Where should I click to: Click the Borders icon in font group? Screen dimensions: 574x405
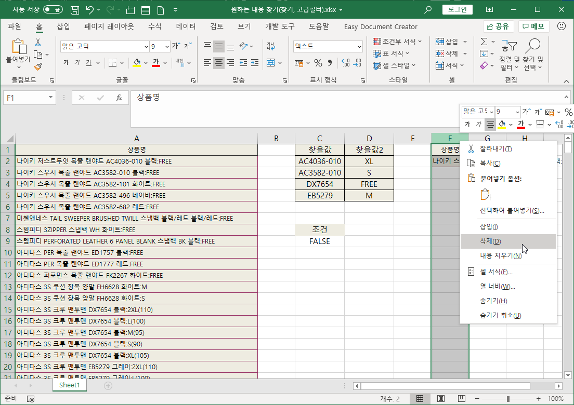tap(113, 63)
